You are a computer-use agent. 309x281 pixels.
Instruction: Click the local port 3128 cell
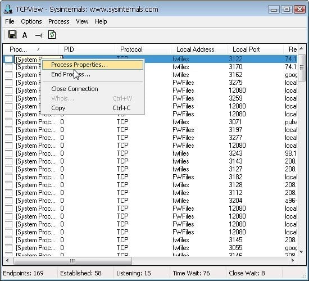click(x=235, y=185)
